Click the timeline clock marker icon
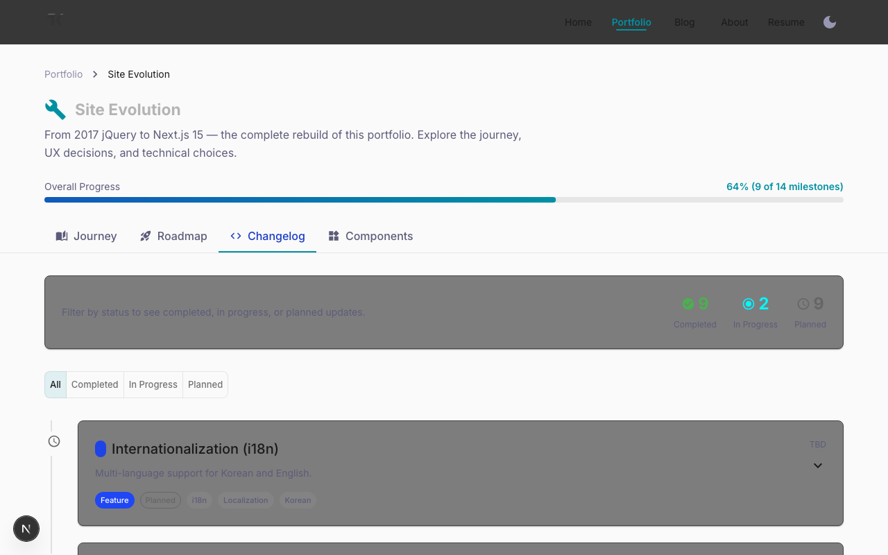888x555 pixels. (54, 441)
